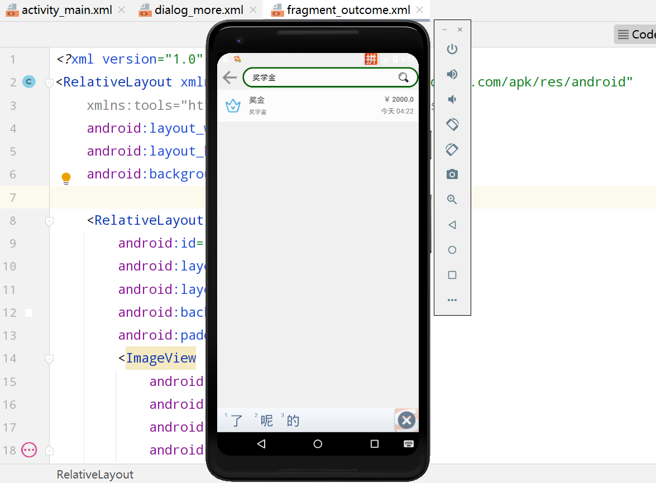Close the fragment_outcome.xml tab
656x483 pixels.
pyautogui.click(x=420, y=10)
